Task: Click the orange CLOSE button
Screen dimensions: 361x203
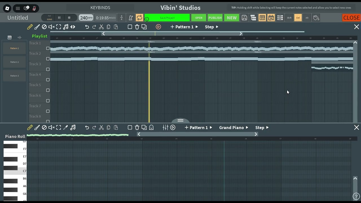Action: click(351, 18)
